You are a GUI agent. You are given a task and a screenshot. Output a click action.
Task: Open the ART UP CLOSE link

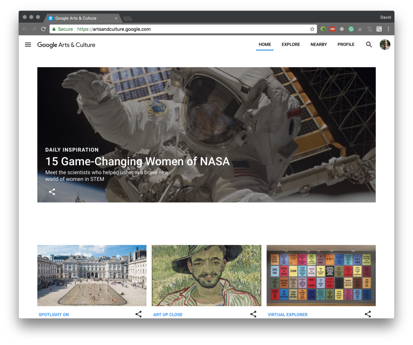pos(168,315)
